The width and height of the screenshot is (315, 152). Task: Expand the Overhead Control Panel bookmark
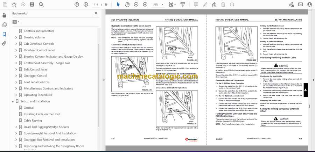coord(16,50)
